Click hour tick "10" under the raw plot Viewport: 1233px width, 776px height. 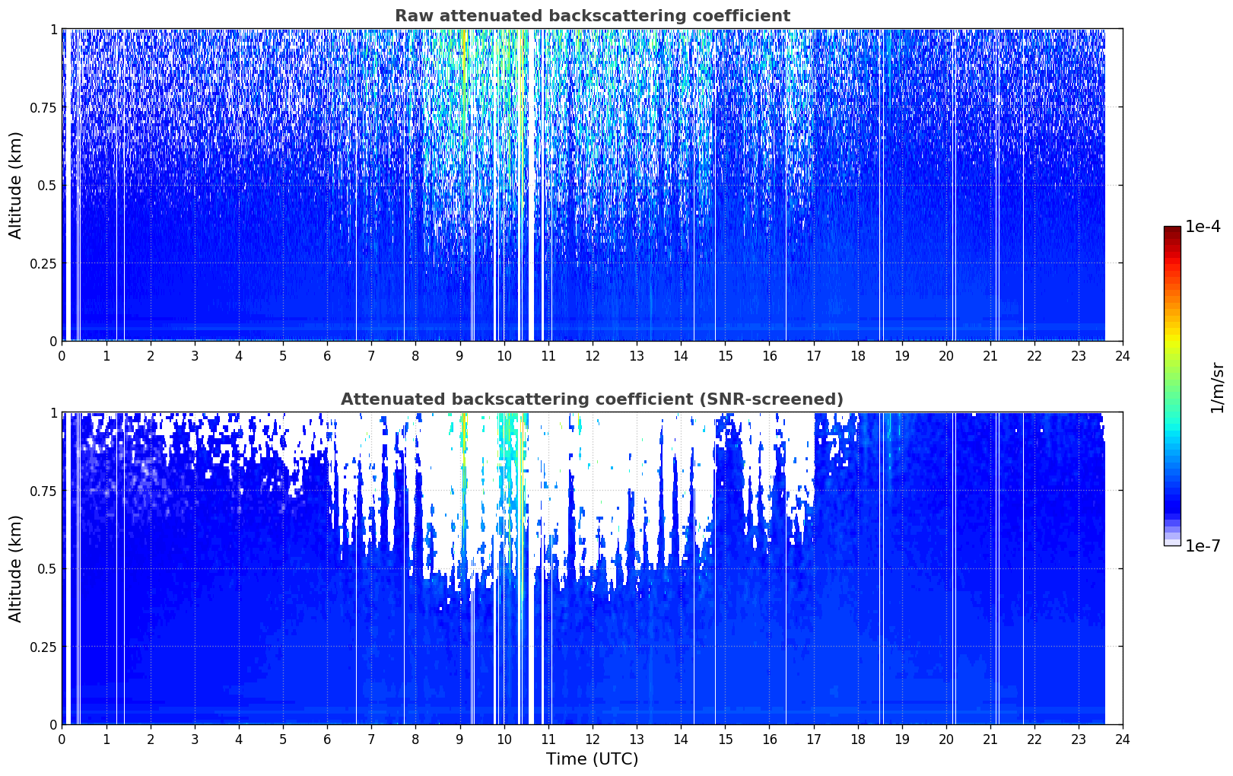(x=504, y=355)
